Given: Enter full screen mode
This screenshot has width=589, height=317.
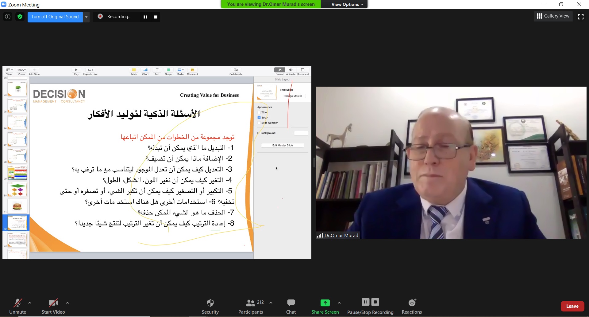Looking at the screenshot, I should click(x=581, y=17).
